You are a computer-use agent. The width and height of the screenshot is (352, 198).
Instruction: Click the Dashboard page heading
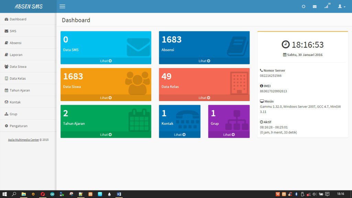tap(76, 20)
